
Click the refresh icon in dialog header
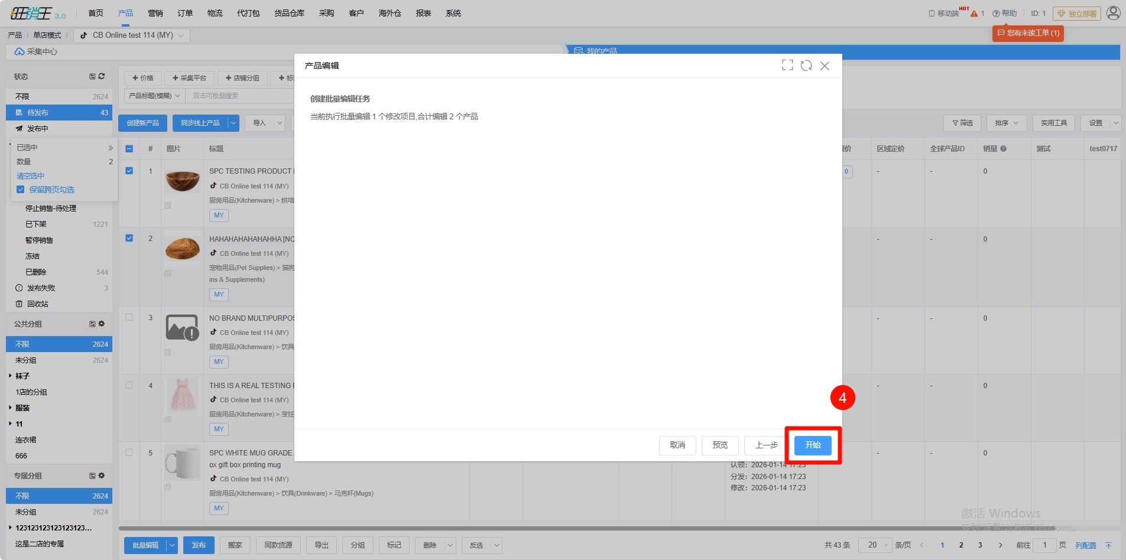coord(806,66)
